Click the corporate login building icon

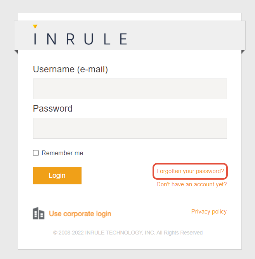(x=38, y=213)
